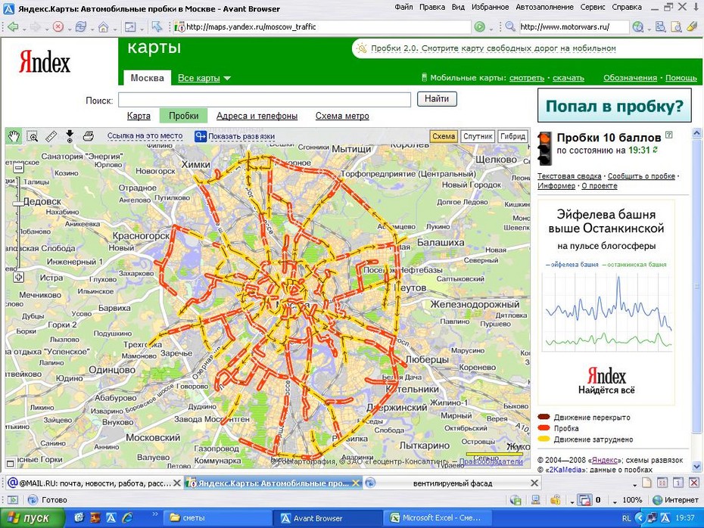Screen dimensions: 704x528
Task: Click the green Back arrow
Action: coord(13,27)
